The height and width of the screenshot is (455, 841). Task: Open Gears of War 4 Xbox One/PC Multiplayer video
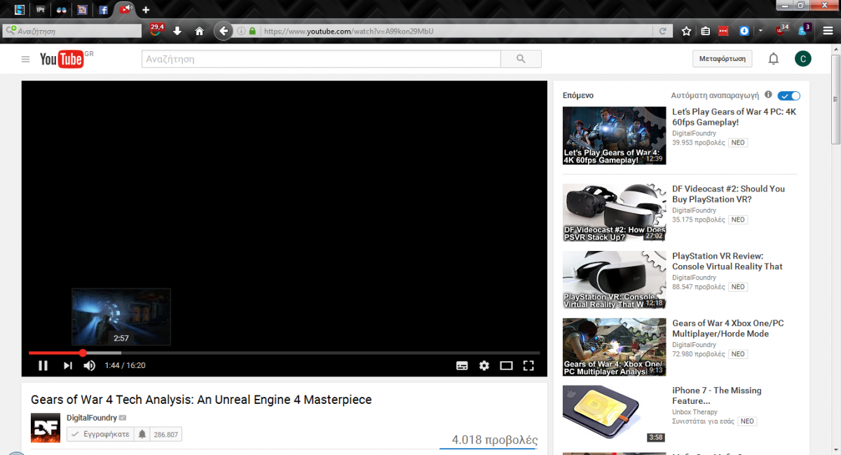727,328
